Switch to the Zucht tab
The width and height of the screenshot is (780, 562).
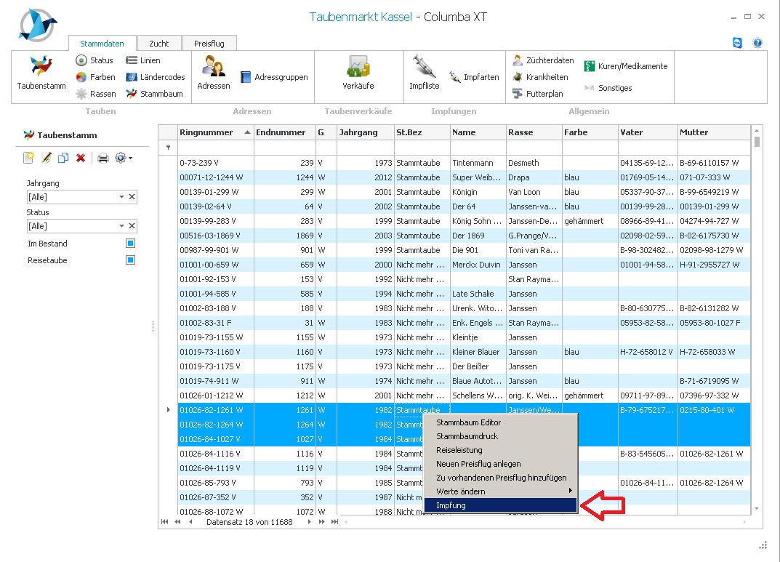pyautogui.click(x=158, y=44)
